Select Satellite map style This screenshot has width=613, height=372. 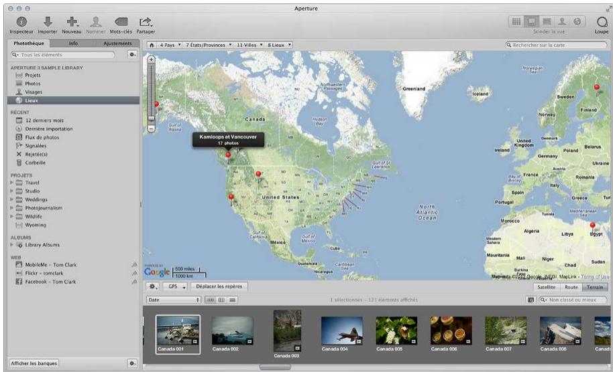point(547,287)
